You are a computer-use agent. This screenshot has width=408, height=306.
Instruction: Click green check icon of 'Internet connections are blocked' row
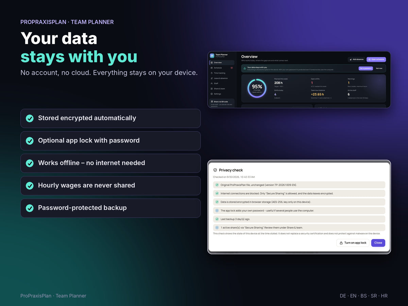coord(217,193)
